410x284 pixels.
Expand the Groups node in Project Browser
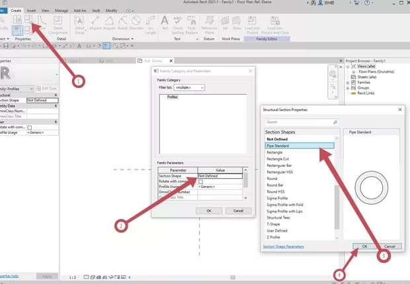348,88
